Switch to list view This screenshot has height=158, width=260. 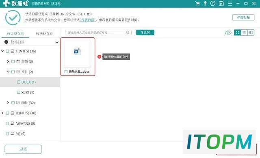point(244,32)
